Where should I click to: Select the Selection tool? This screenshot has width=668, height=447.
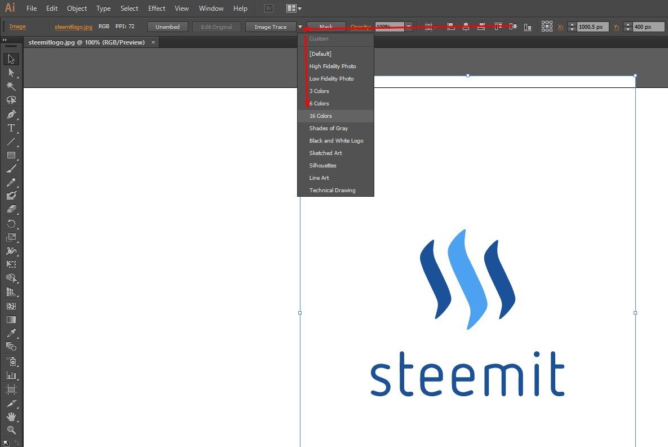(11, 59)
